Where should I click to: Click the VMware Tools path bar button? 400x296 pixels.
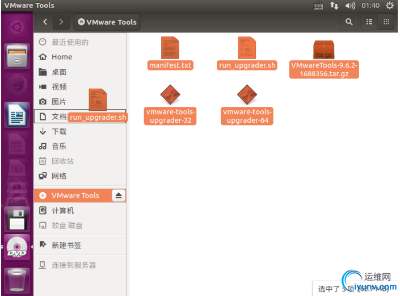coord(107,22)
